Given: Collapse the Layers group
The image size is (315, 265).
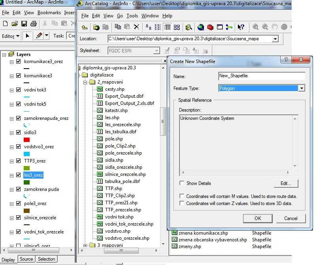Looking at the screenshot, I should tap(4, 54).
